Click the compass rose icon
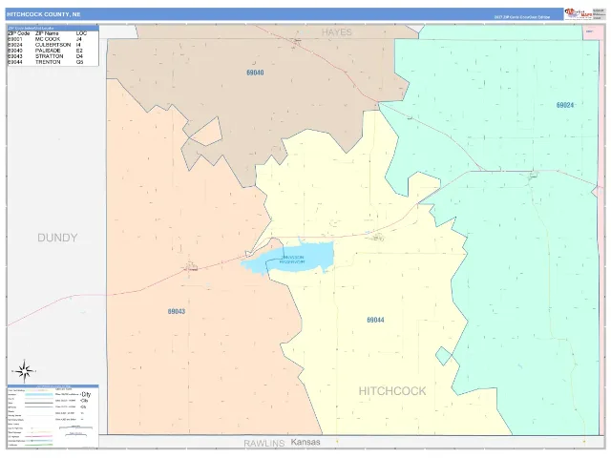This screenshot has height=458, width=611. point(24,371)
